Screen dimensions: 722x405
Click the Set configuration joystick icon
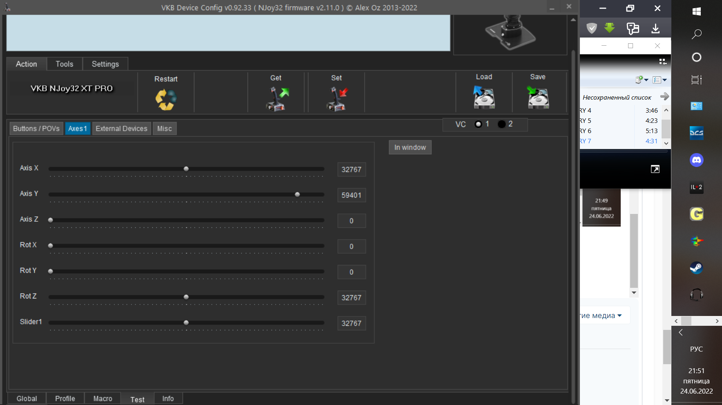(x=337, y=99)
